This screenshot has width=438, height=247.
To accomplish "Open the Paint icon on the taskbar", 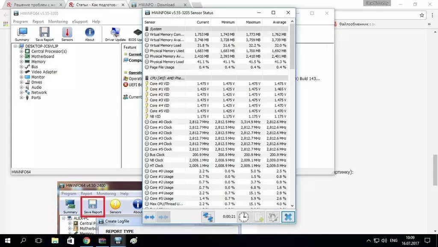I will click(134, 241).
